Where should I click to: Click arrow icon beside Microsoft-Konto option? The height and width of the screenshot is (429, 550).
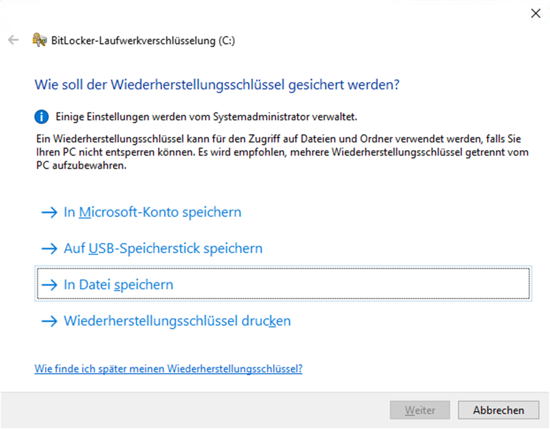[49, 212]
